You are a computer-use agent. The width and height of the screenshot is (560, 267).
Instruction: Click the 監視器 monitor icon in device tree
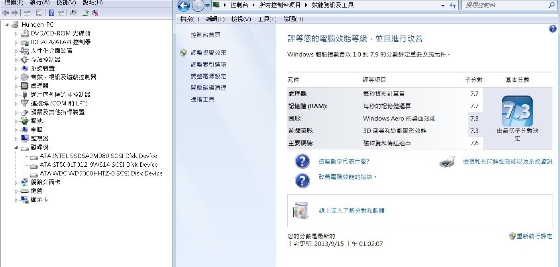[x=25, y=138]
